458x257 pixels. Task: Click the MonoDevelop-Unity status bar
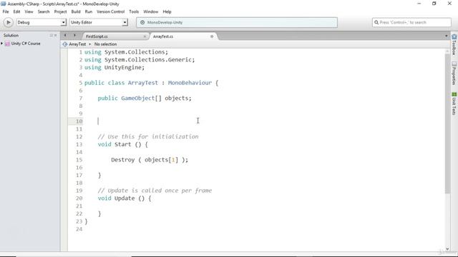(237, 22)
